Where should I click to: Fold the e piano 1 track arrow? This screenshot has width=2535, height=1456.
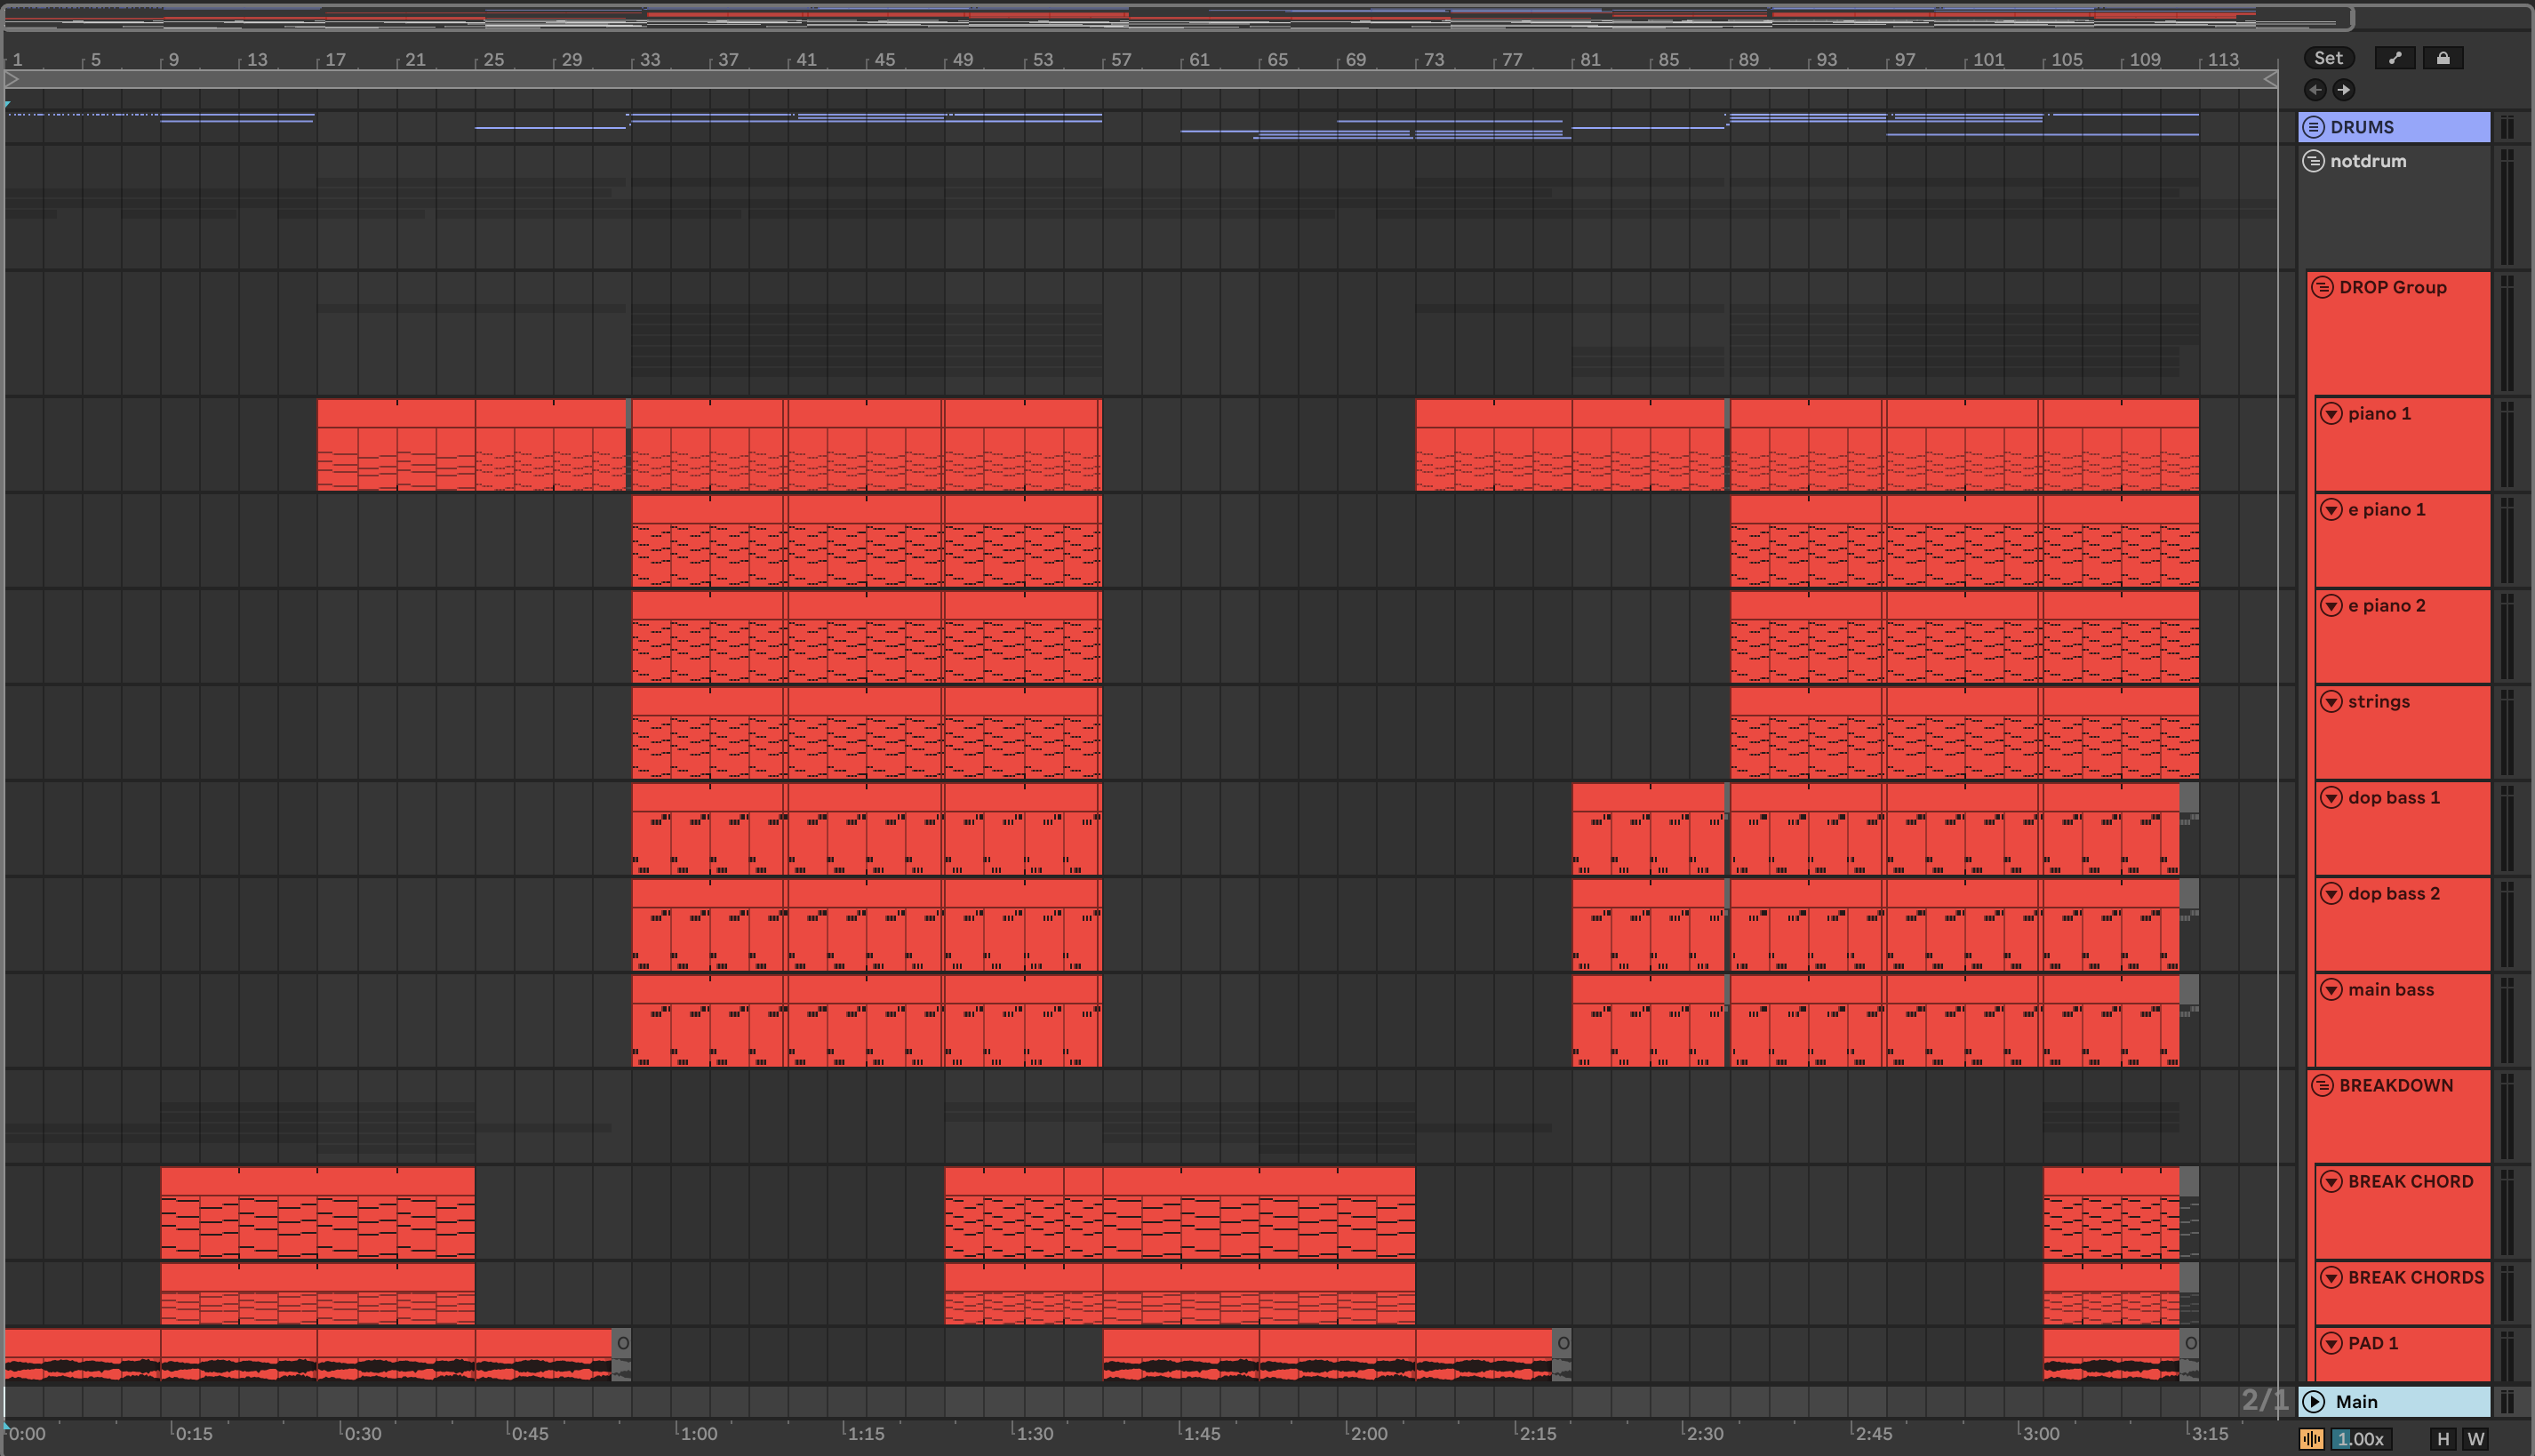2331,509
